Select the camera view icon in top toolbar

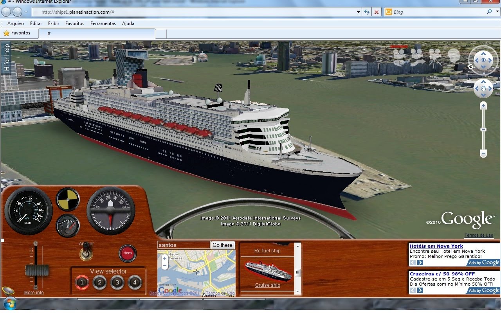(x=435, y=56)
